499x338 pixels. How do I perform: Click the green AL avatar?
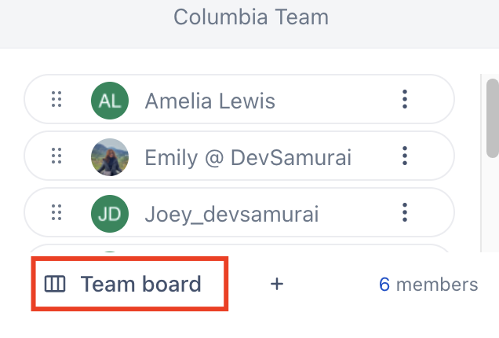pyautogui.click(x=109, y=100)
